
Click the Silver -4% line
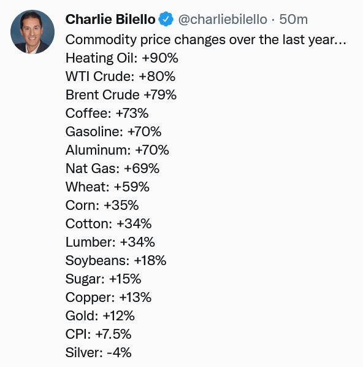(x=99, y=352)
